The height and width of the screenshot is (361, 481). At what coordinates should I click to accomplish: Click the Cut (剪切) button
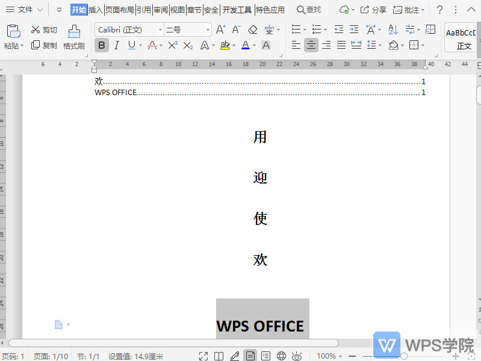coord(44,29)
